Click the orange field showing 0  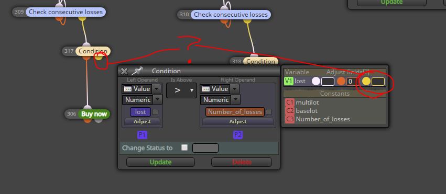[353, 82]
